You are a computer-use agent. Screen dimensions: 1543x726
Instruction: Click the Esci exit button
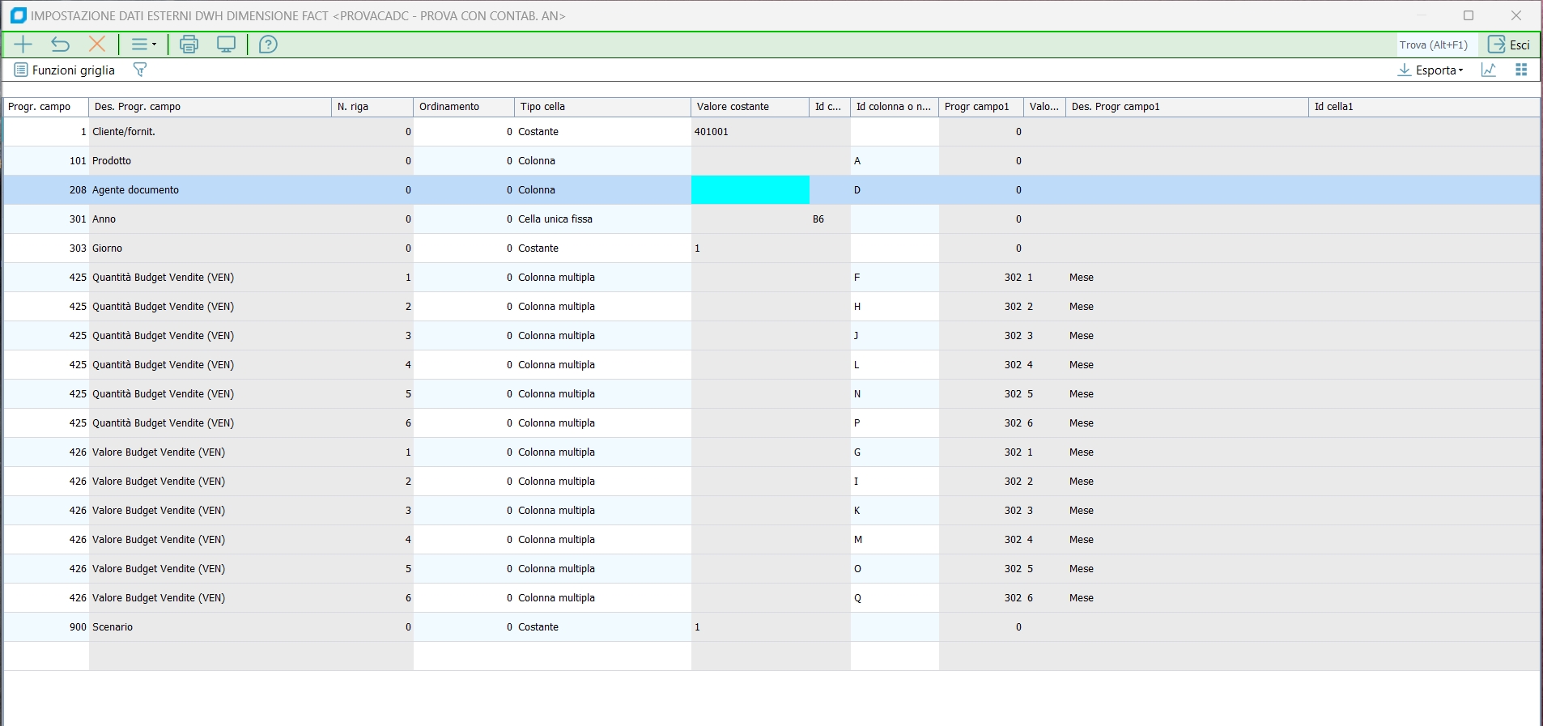tap(1509, 45)
